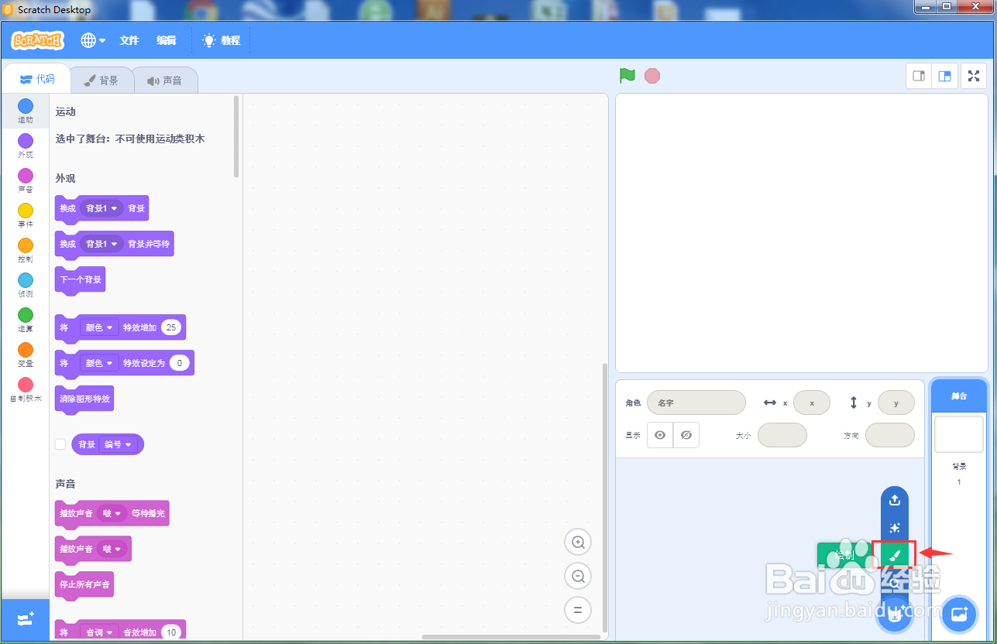
Task: Open the 教程 tutorials
Action: click(x=222, y=40)
